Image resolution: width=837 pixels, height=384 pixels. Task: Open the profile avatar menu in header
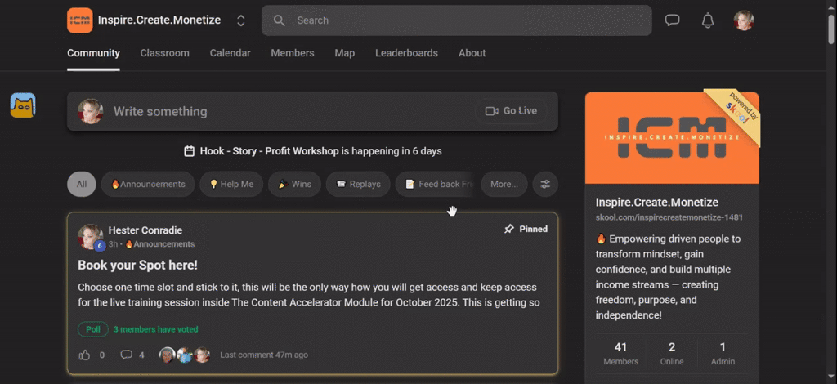click(743, 20)
